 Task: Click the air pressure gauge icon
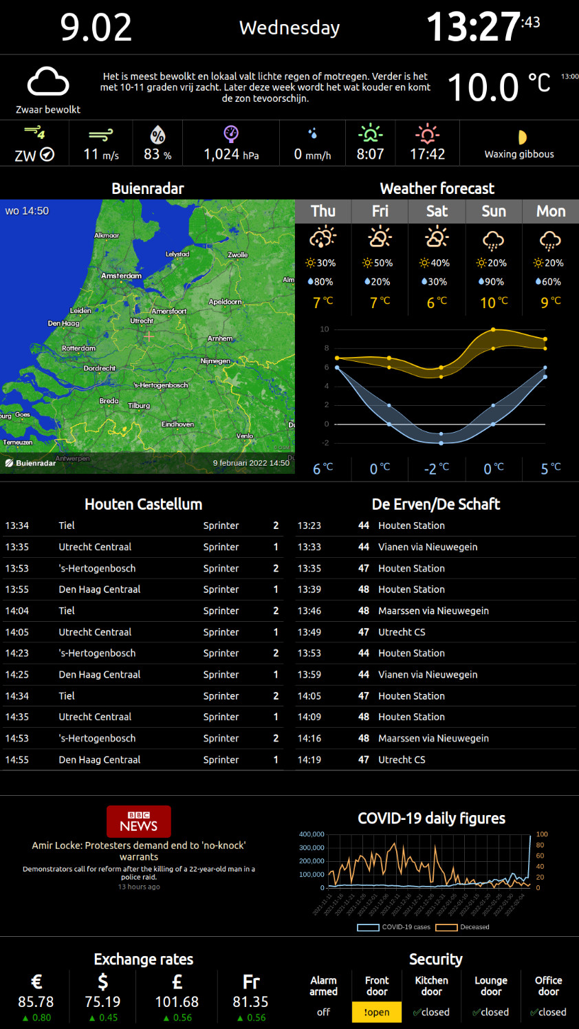(231, 133)
